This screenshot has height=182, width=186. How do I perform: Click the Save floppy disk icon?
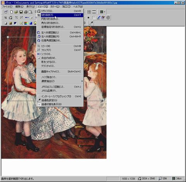point(21,12)
